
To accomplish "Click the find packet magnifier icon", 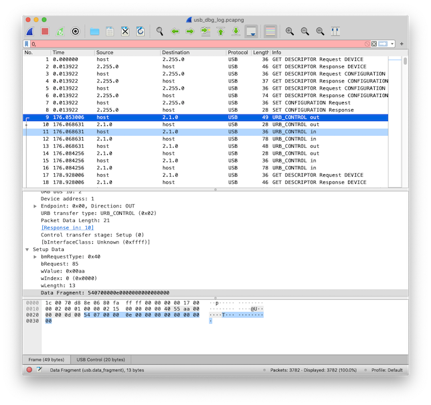I will click(x=159, y=31).
